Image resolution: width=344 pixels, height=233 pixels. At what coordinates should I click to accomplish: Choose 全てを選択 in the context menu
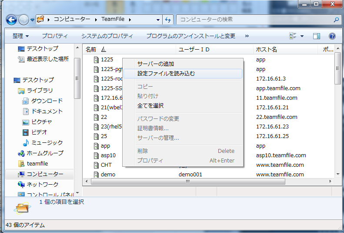coord(150,105)
